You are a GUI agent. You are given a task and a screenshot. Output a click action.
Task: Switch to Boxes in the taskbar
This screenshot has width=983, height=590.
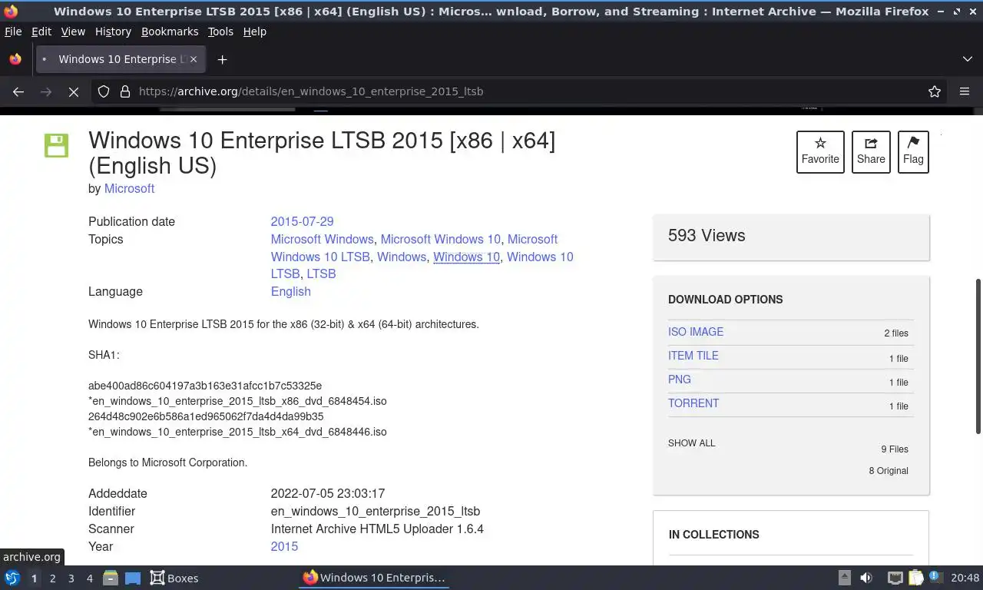tap(174, 578)
